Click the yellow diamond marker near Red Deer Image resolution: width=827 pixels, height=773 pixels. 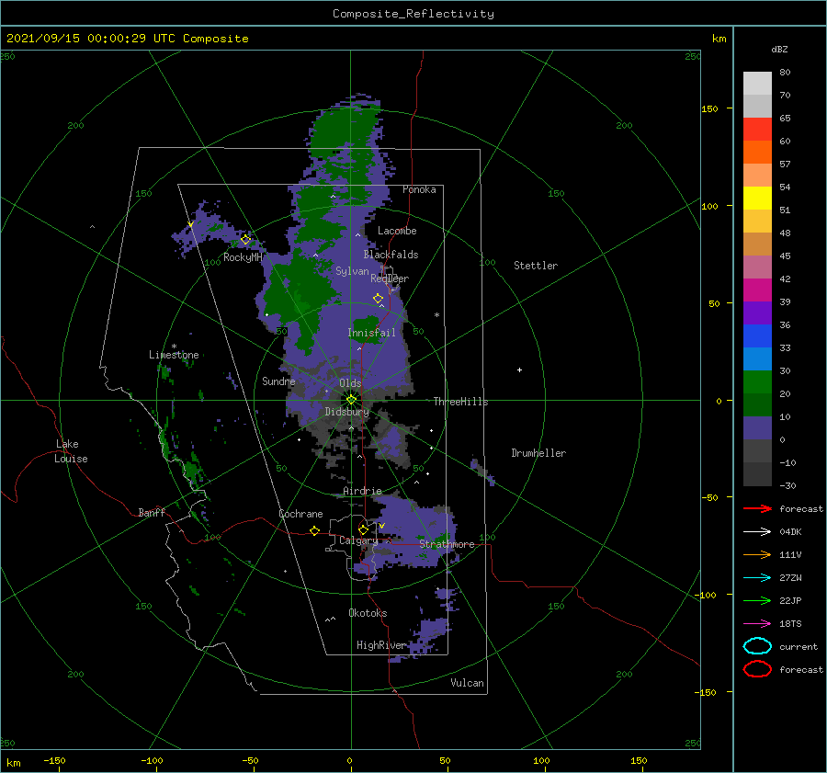point(378,298)
